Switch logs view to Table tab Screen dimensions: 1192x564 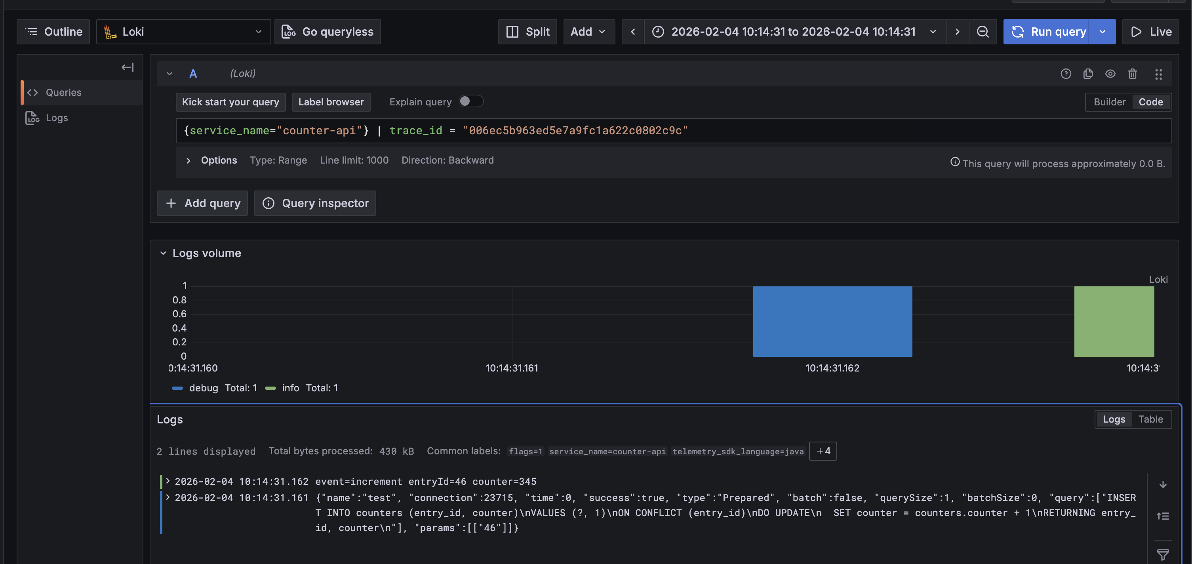[x=1150, y=419]
